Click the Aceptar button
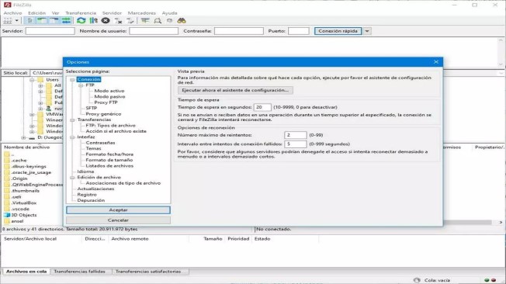This screenshot has width=506, height=284. click(x=118, y=210)
